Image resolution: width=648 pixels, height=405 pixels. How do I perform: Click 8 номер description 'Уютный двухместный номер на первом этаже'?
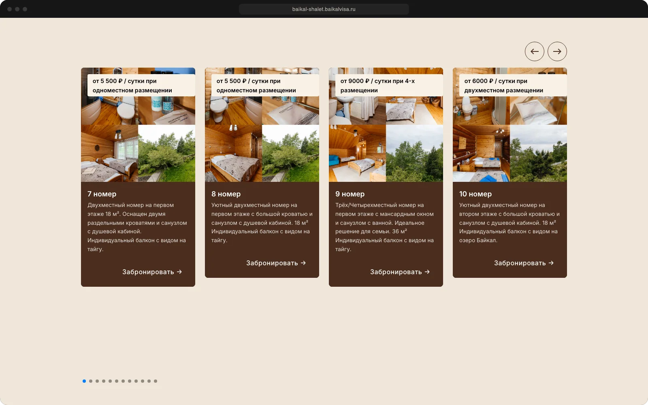262,223
